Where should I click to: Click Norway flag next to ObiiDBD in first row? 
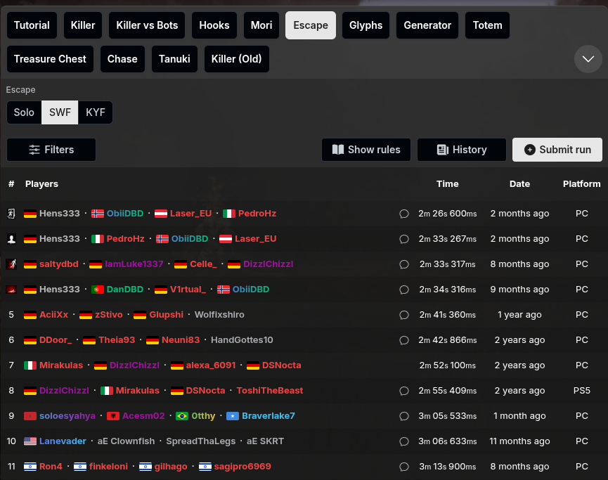tap(97, 214)
